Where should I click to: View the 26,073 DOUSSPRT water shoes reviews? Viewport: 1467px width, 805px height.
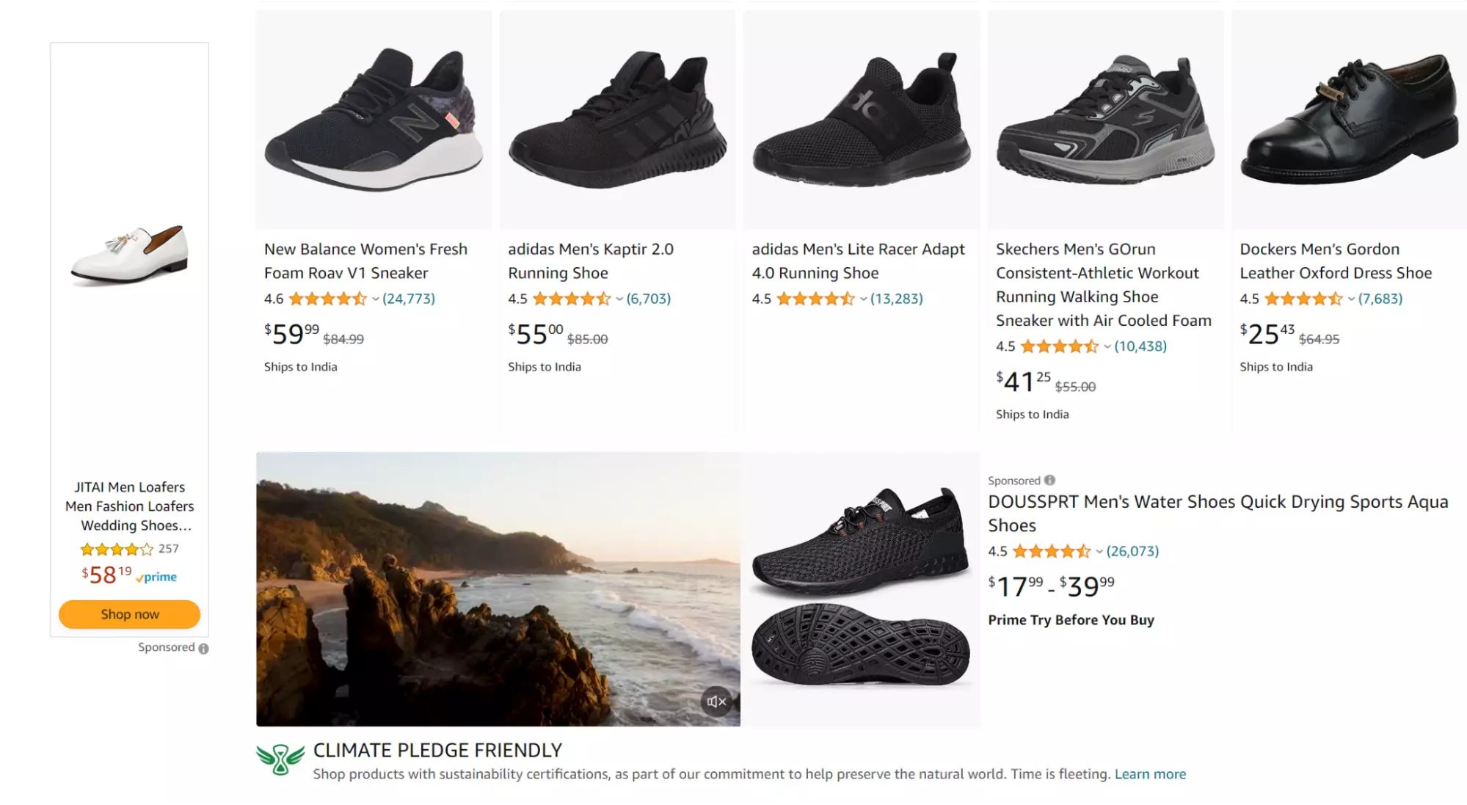[x=1132, y=551]
